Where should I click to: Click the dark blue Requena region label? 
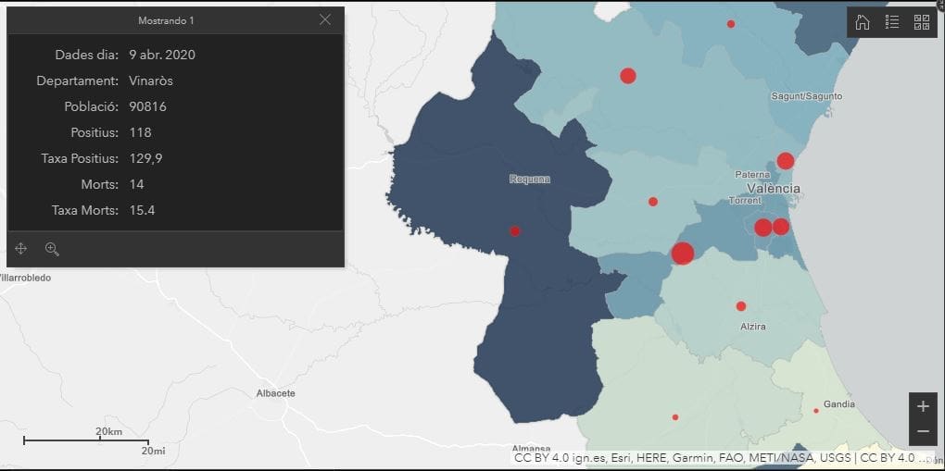coord(530,180)
